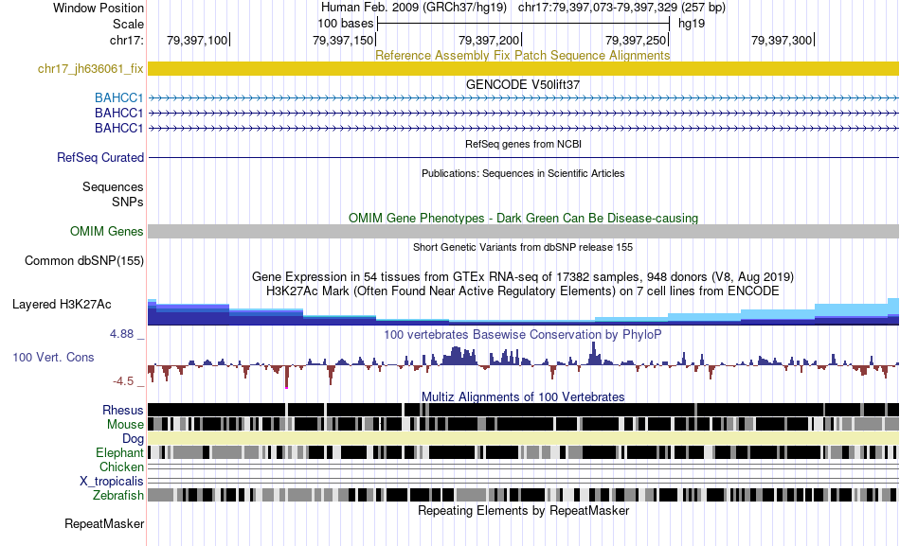Click the tall PhyloP conservation peak

click(x=593, y=353)
